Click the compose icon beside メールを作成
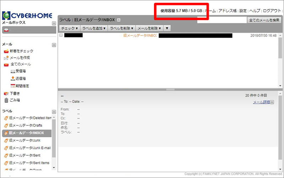284x178 pixels. tap(6, 58)
